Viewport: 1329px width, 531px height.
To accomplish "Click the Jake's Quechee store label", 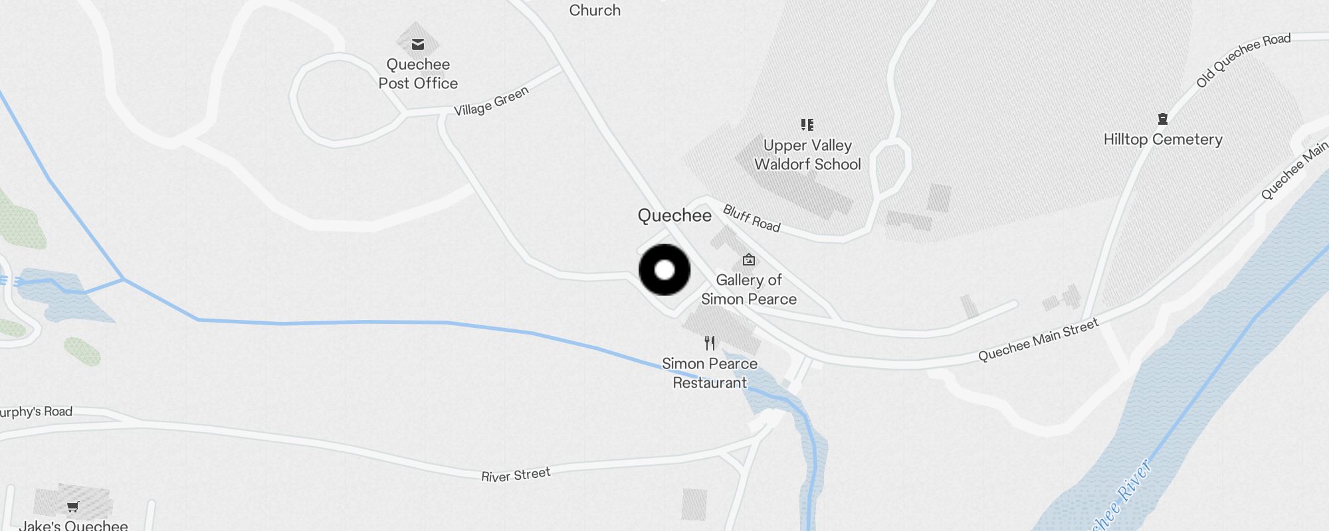I will tap(73, 525).
